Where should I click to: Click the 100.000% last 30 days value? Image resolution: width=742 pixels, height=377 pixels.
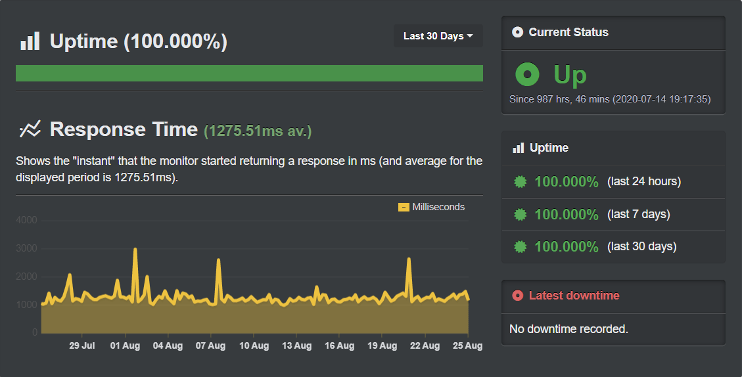(567, 246)
